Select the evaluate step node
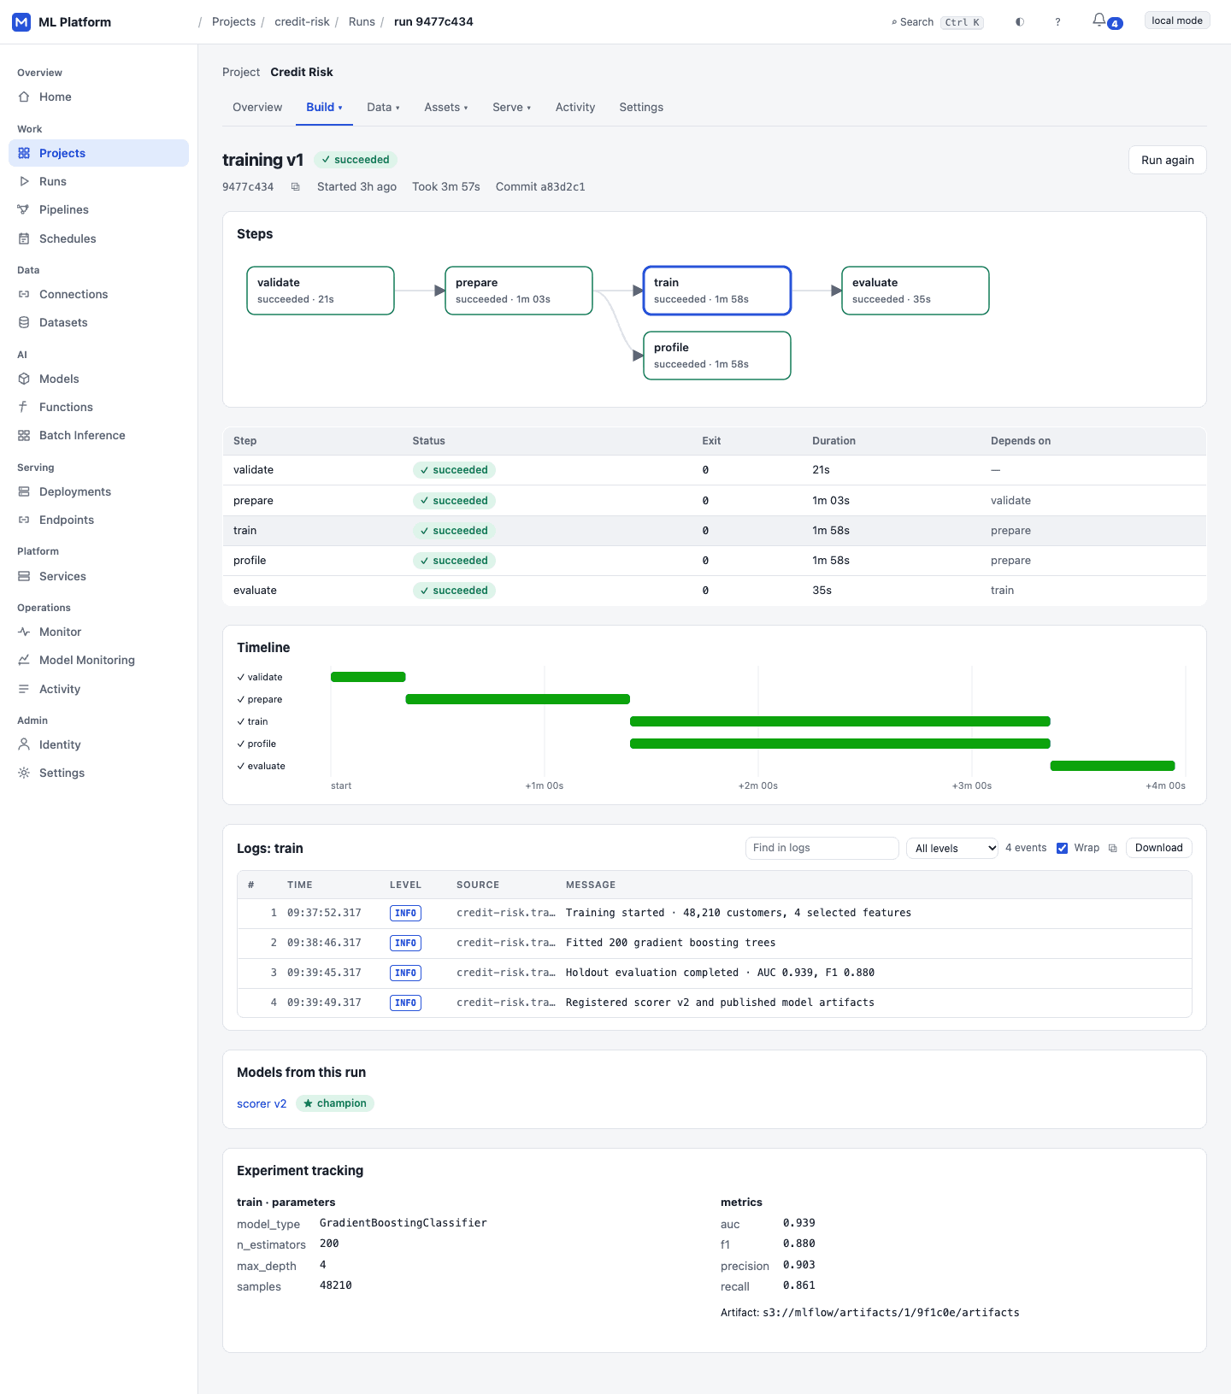This screenshot has height=1394, width=1231. point(916,291)
